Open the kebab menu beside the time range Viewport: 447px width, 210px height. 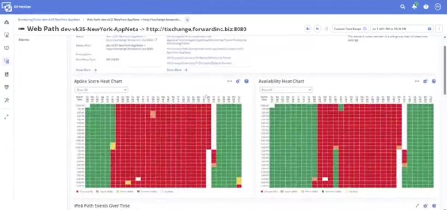click(440, 29)
